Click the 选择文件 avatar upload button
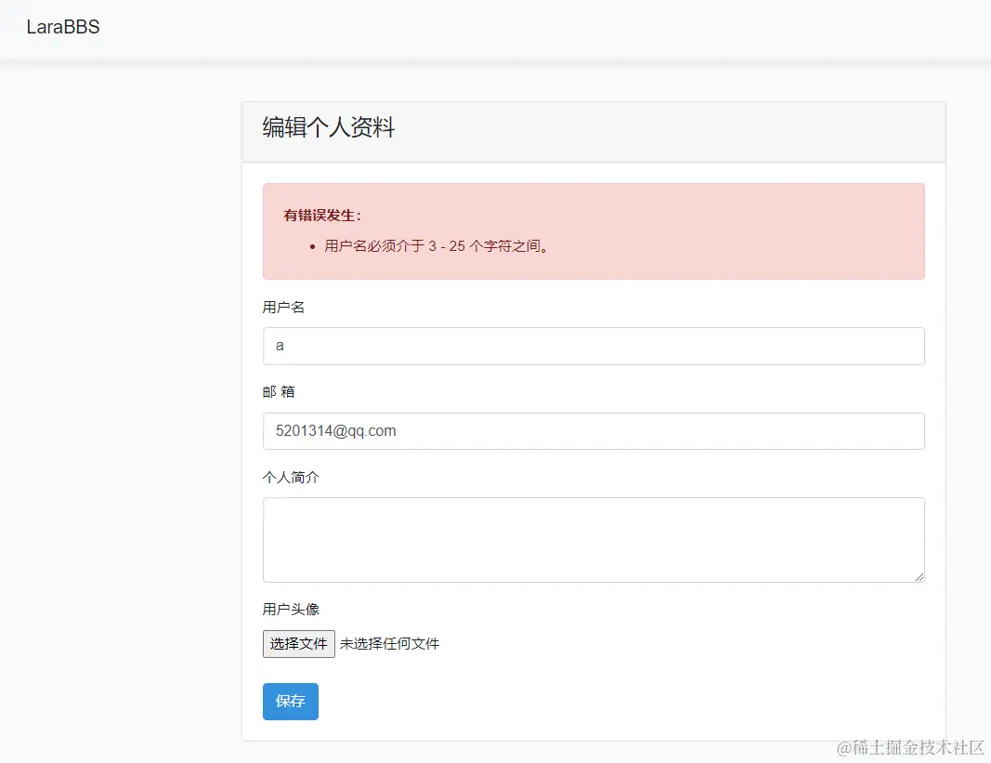 (299, 644)
